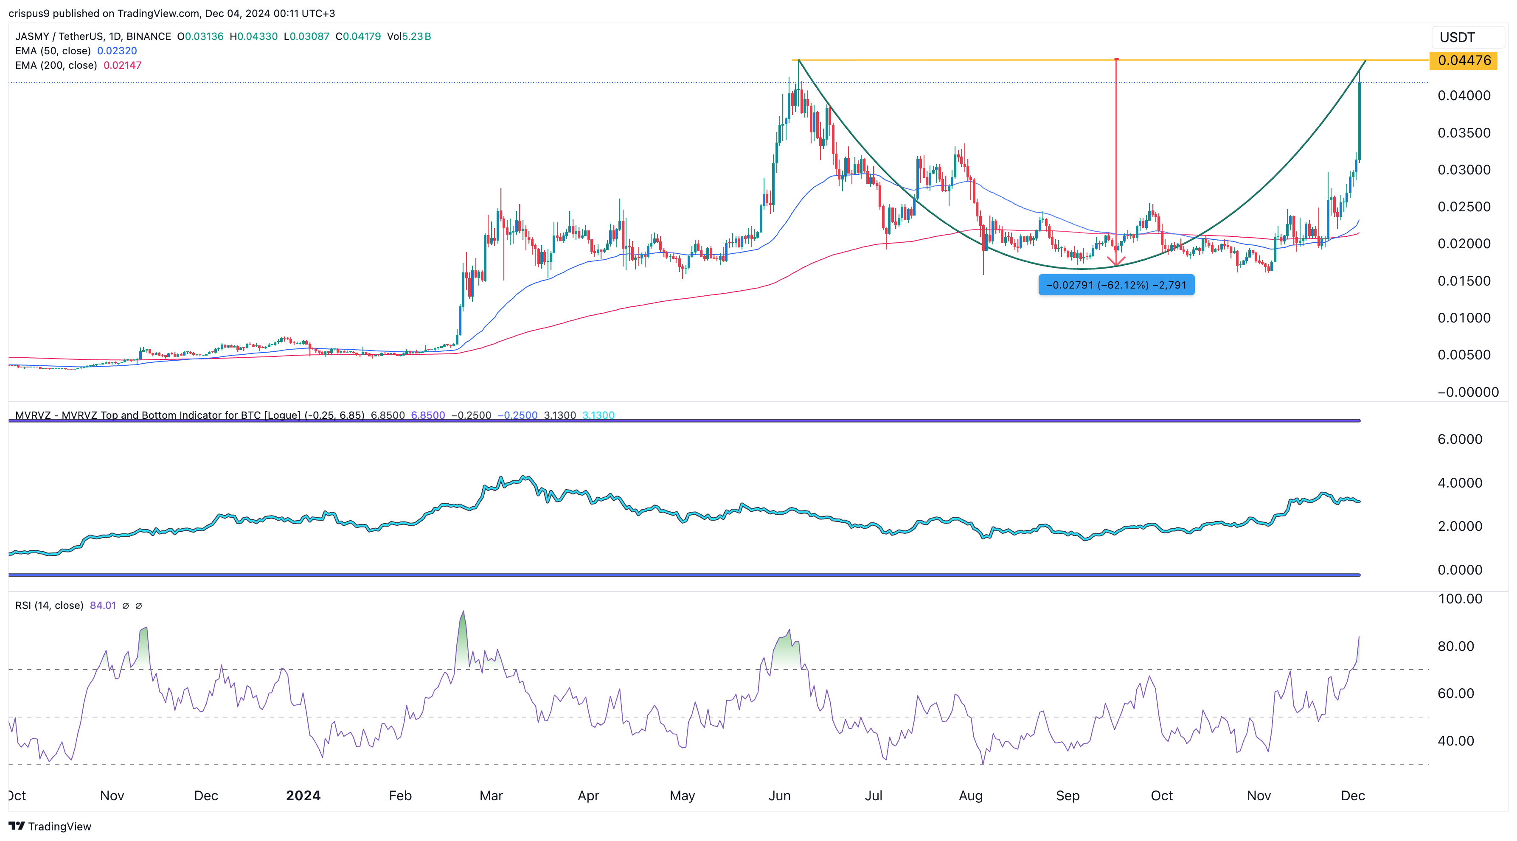The image size is (1517, 841).
Task: Click the Aug label on time axis
Action: coord(970,796)
